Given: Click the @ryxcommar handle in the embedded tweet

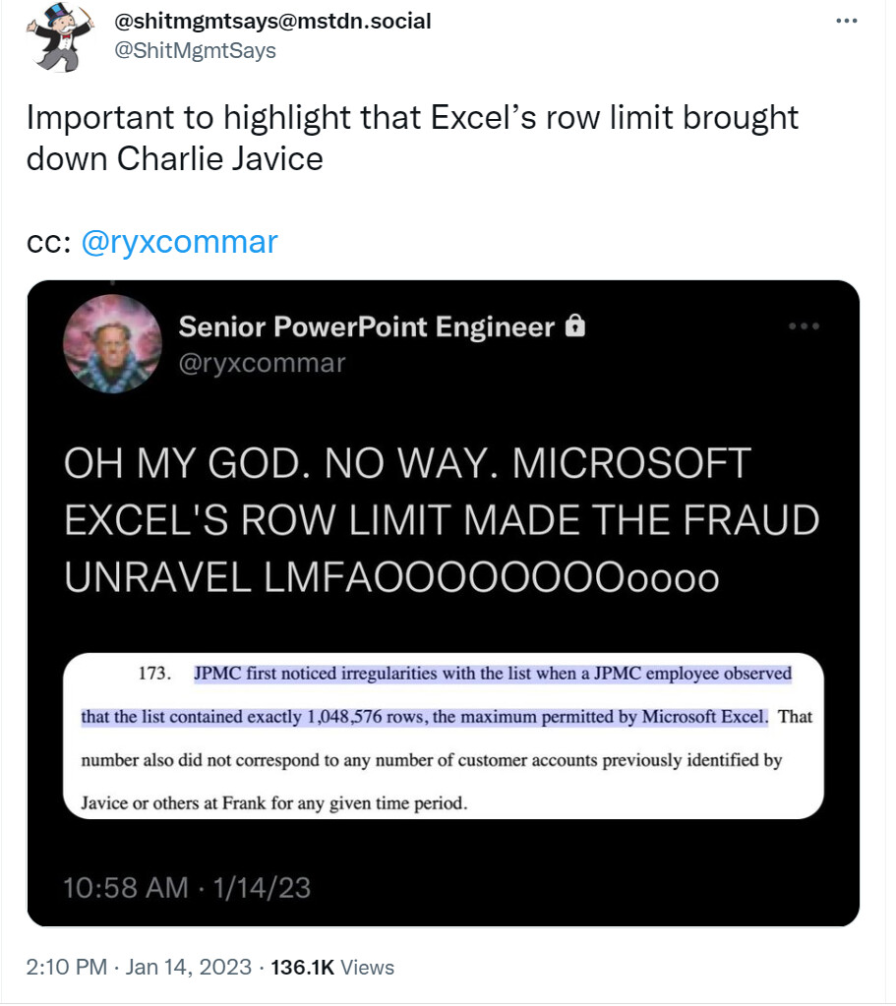Looking at the screenshot, I should pyautogui.click(x=262, y=363).
